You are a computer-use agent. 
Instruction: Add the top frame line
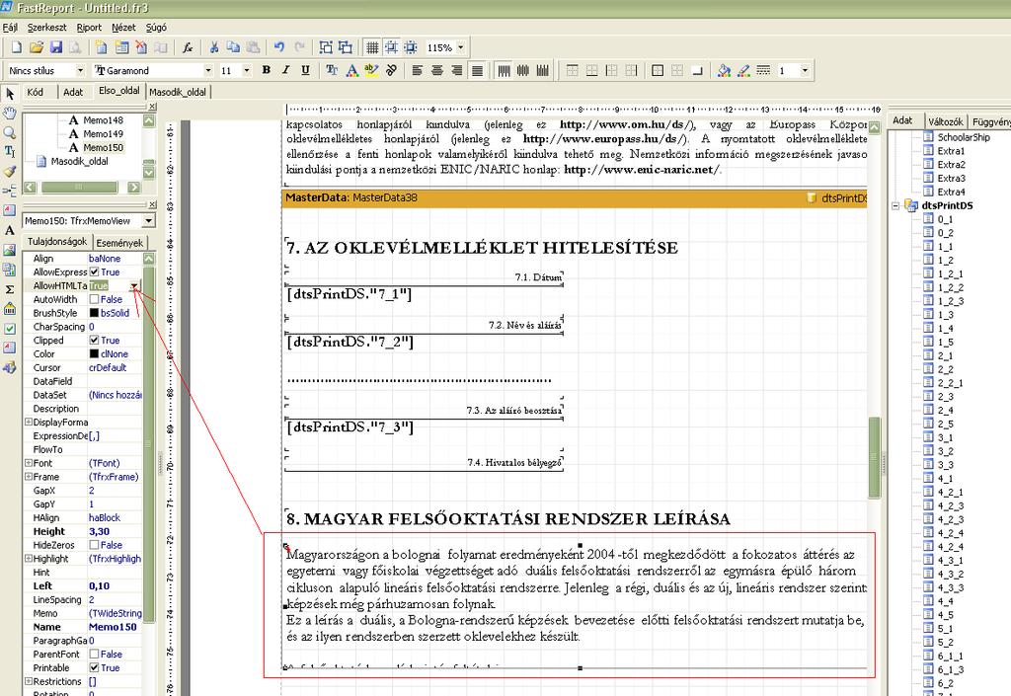click(572, 70)
